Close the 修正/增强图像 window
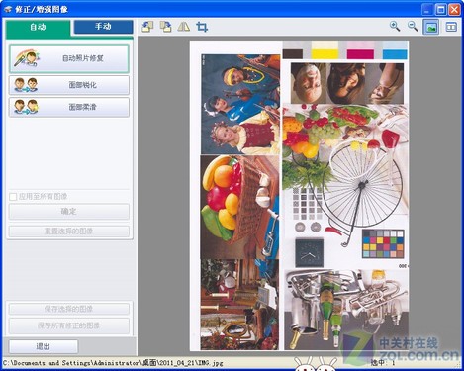Viewport: 464px width, 371px height. pyautogui.click(x=454, y=9)
